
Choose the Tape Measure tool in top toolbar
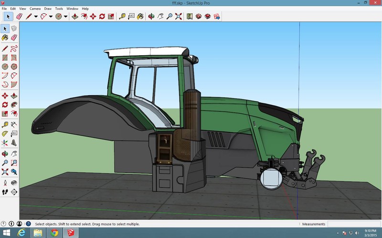(x=122, y=16)
